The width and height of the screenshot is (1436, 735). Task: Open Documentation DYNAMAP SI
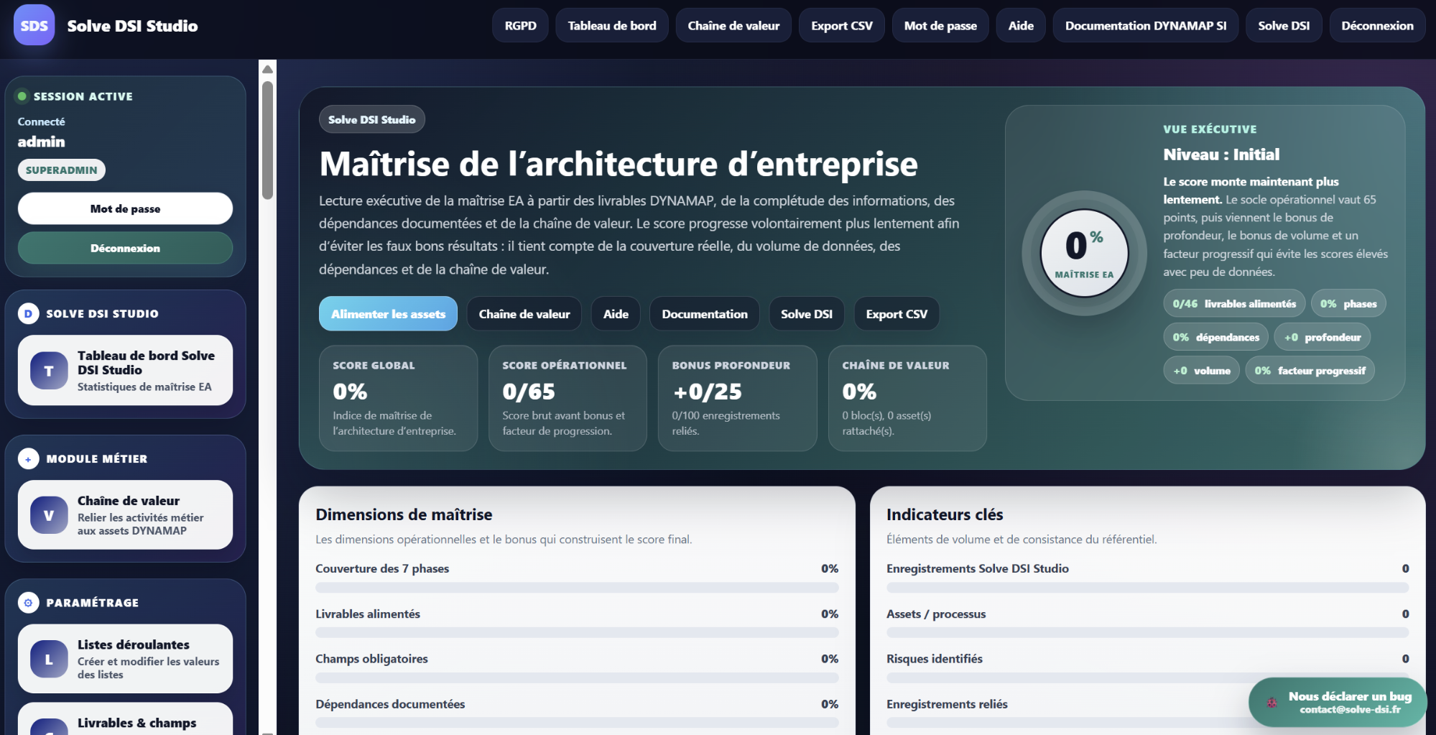pos(1146,26)
